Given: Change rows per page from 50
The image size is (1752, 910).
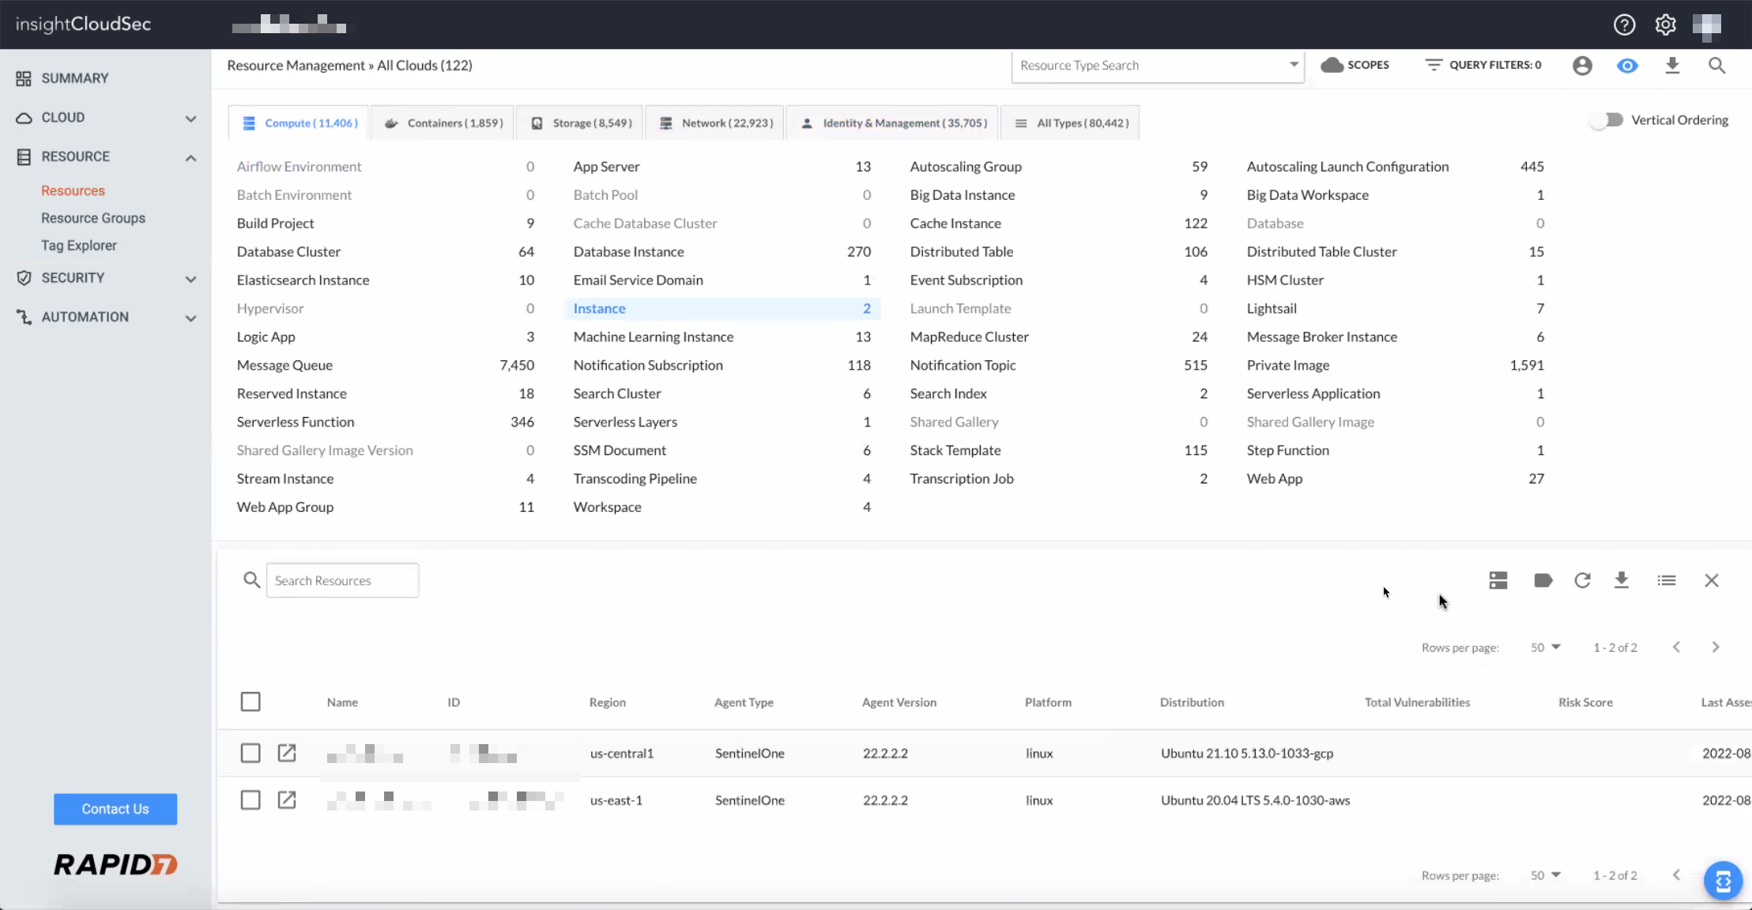Looking at the screenshot, I should (x=1545, y=647).
